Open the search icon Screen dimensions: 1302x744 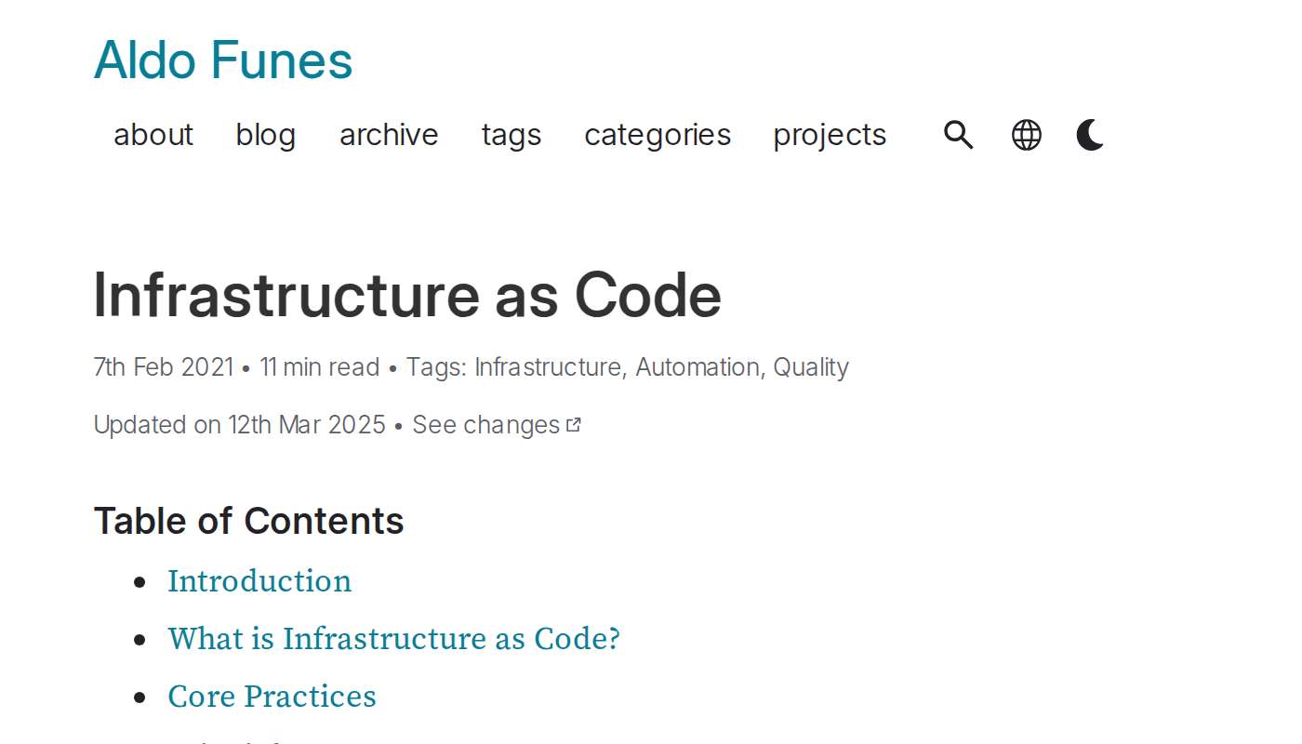pyautogui.click(x=958, y=135)
